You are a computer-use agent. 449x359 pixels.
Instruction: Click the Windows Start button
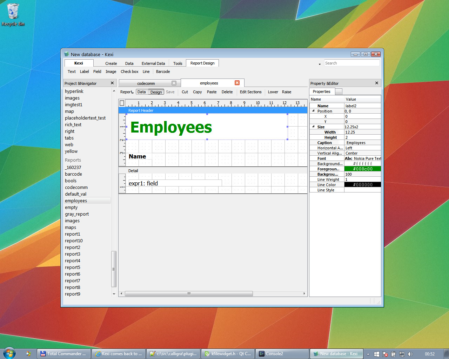pos(9,353)
